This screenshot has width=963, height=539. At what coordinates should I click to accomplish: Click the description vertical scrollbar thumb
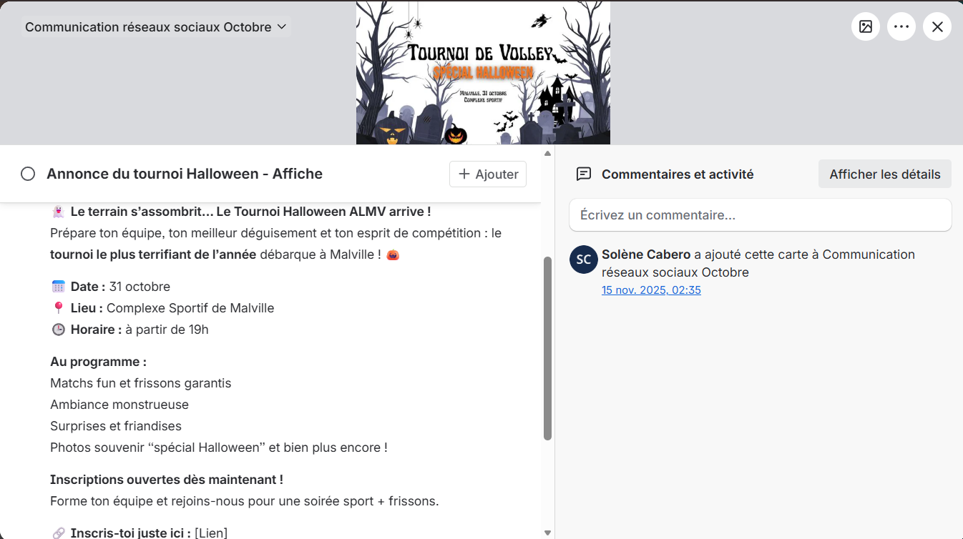pos(548,348)
